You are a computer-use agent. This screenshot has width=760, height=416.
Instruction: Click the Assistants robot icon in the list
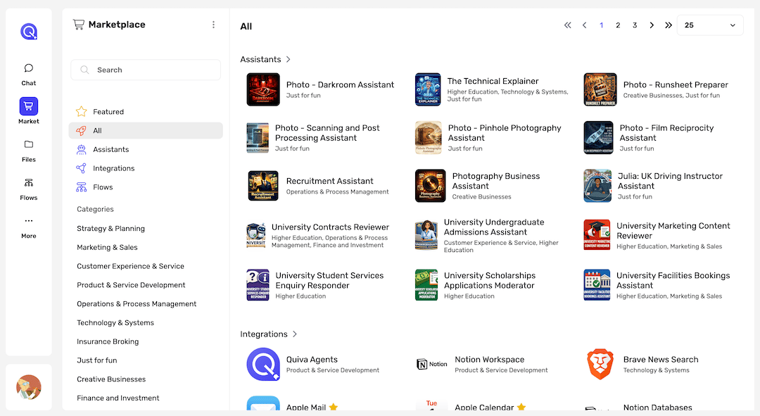[82, 149]
